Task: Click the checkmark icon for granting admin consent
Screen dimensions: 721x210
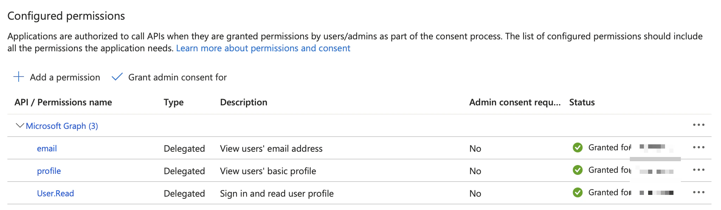Action: click(117, 77)
